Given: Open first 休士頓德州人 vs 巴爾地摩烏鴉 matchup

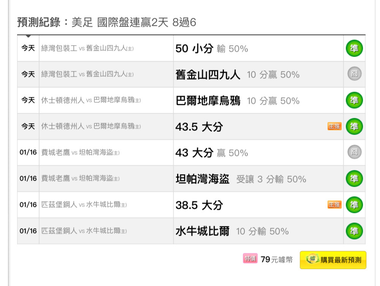Looking at the screenshot, I should pos(91,100).
